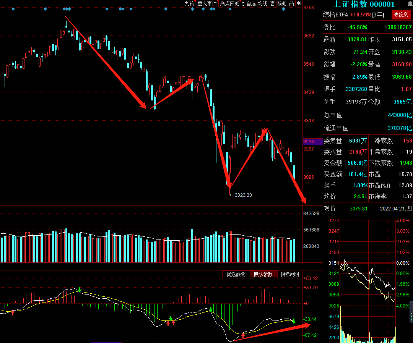
Task: Click the 金额 value 3965亿
Action: point(402,102)
